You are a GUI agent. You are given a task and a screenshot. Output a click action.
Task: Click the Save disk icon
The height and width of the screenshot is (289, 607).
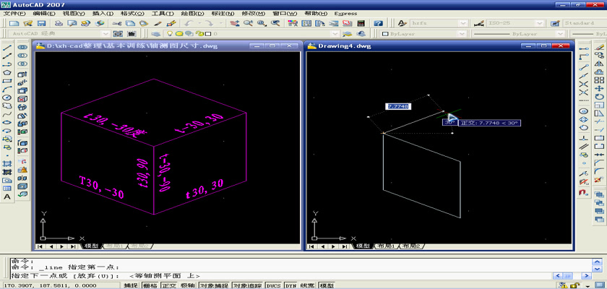[41, 23]
